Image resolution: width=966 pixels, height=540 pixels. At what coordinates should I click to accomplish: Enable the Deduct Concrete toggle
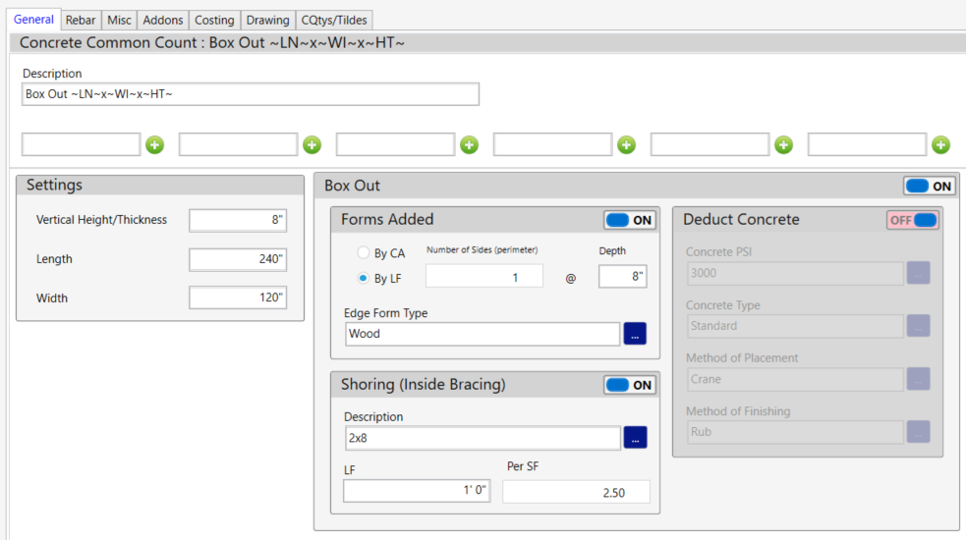click(x=913, y=220)
